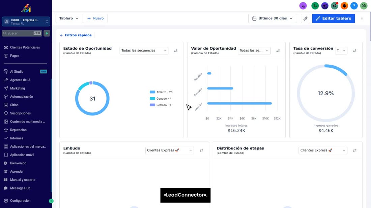Open Todas las secuencias dropdown in Estado de Oportunidad

tap(144, 50)
